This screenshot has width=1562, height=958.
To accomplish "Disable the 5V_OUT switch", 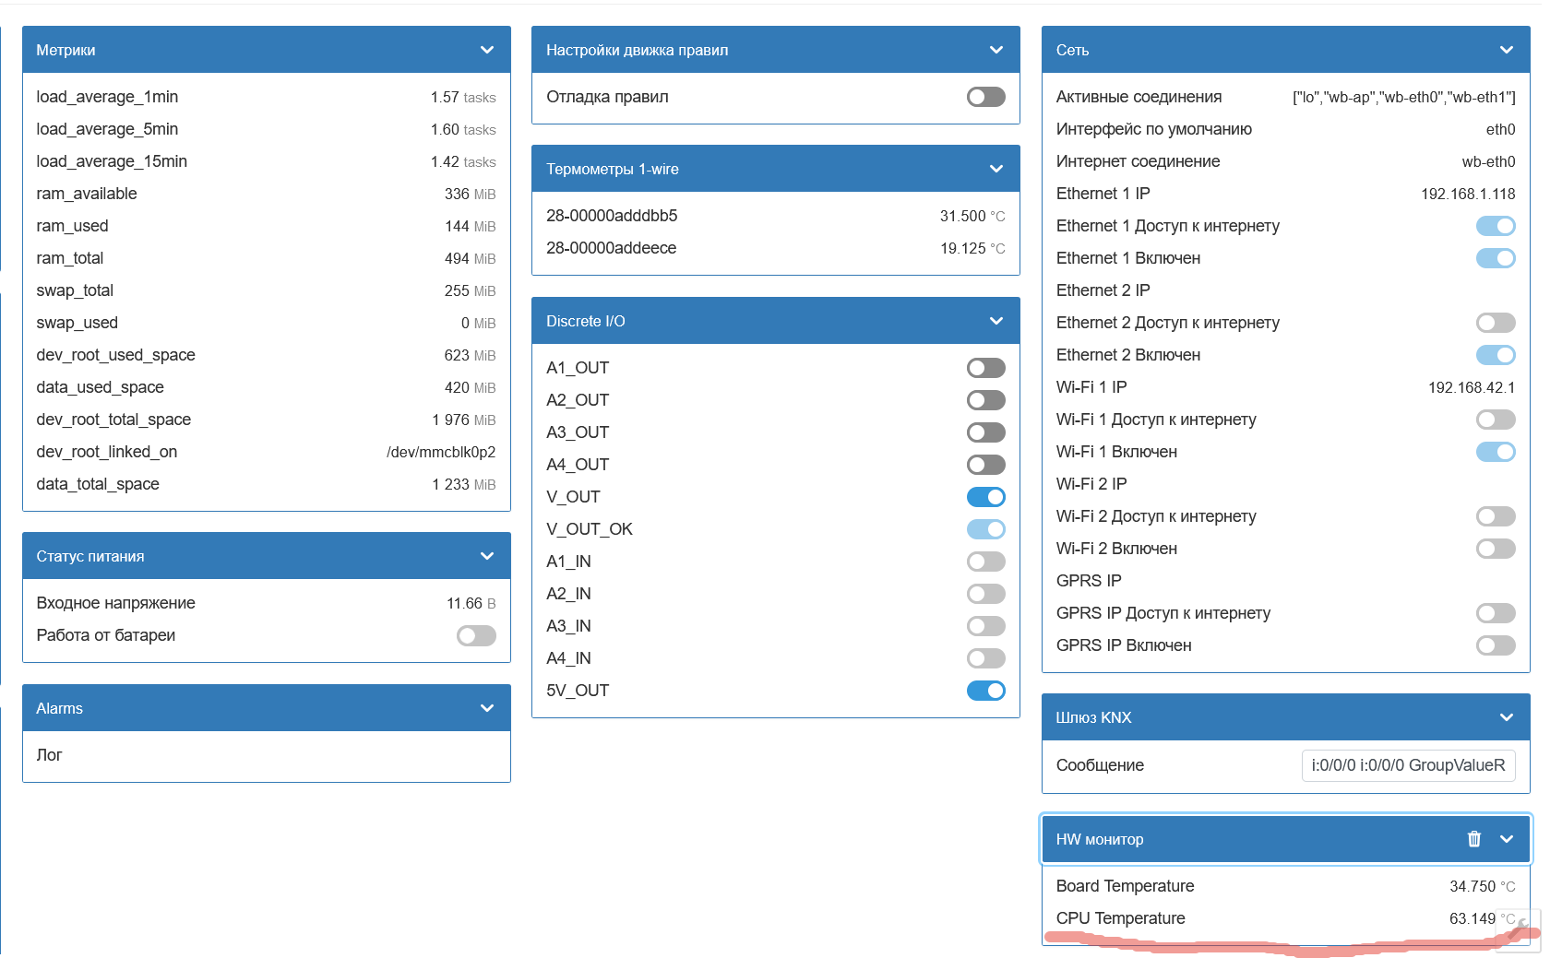I will 985,691.
